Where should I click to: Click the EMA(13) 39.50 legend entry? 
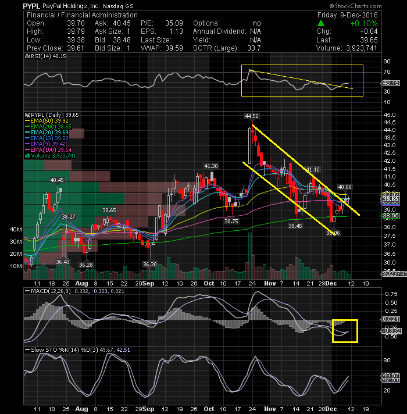coord(47,138)
